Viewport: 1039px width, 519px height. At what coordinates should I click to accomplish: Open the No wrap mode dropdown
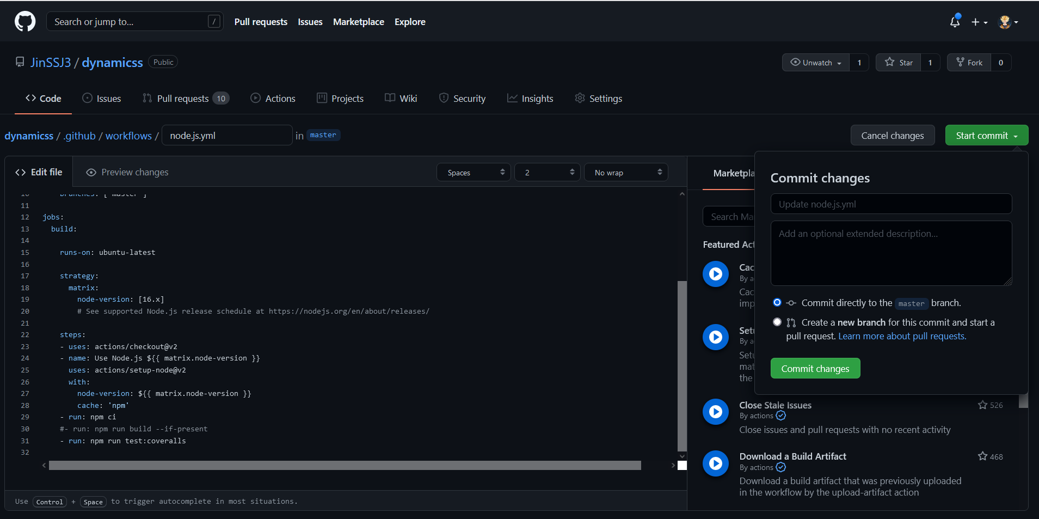[x=626, y=173]
